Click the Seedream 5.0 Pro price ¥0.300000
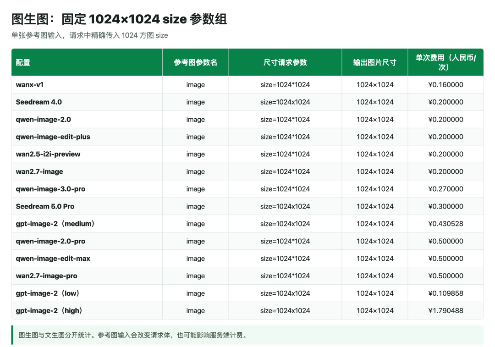Image resolution: width=495 pixels, height=347 pixels. point(446,206)
